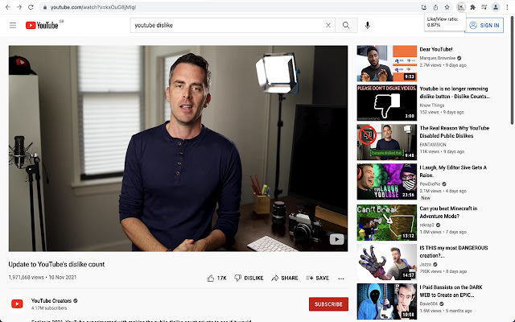Select the youtube.com URL address bar

tap(230, 7)
